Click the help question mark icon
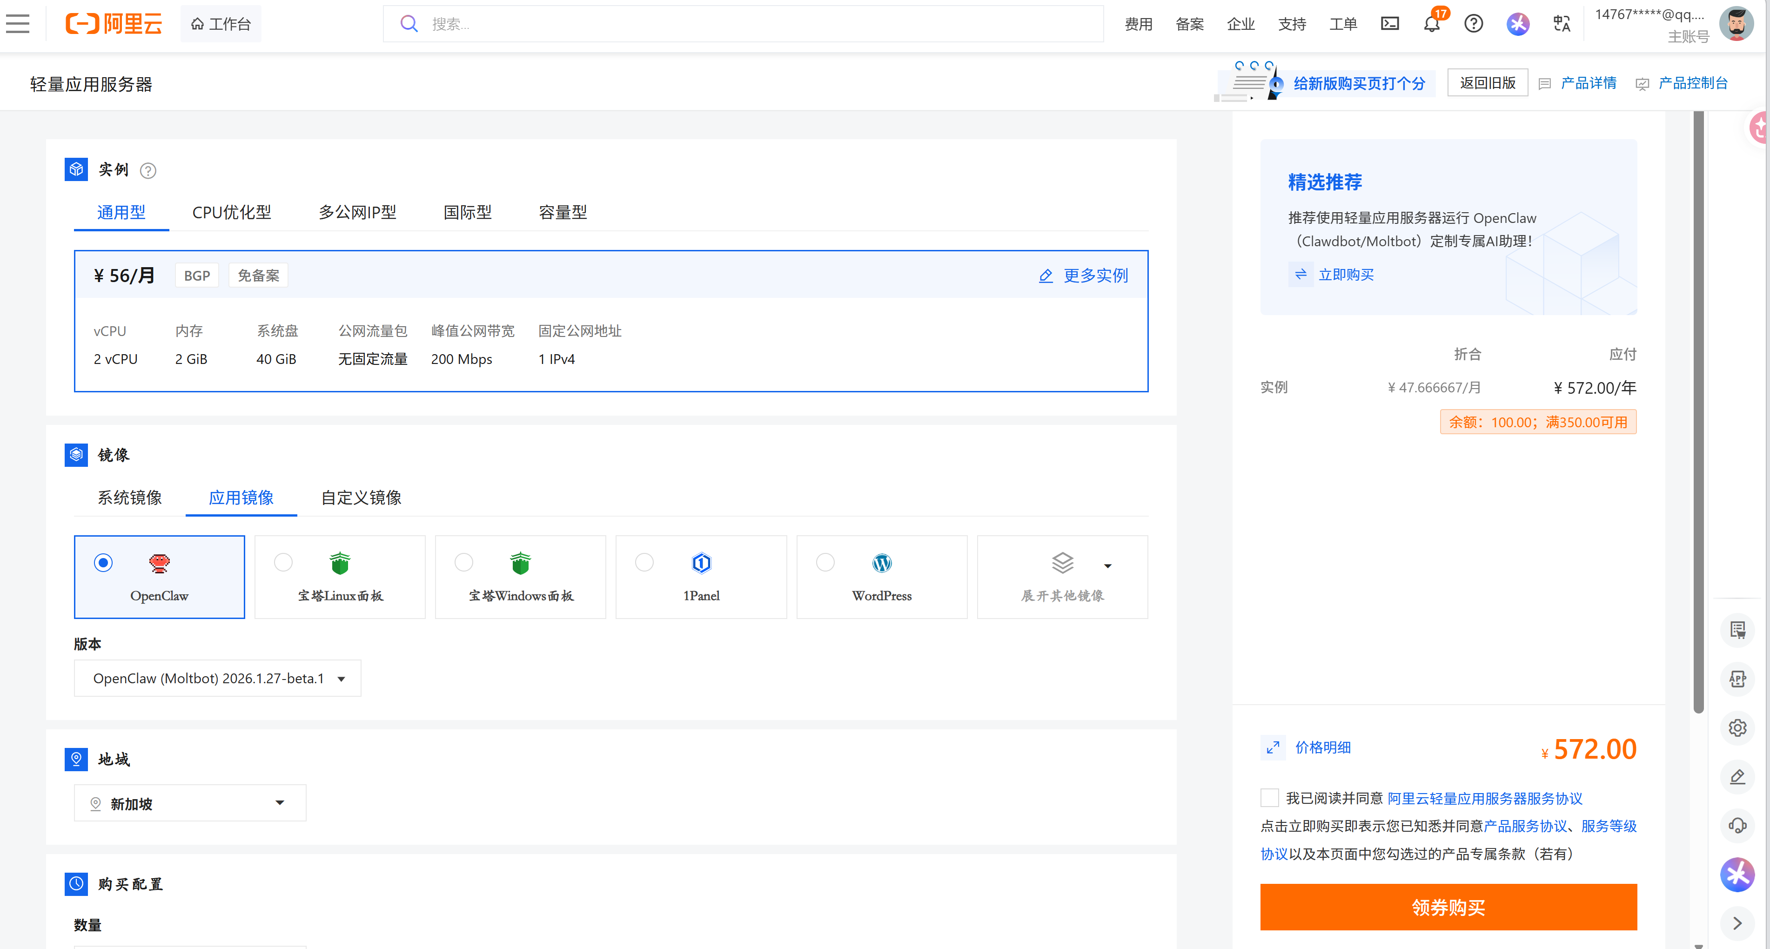Viewport: 1770px width, 949px height. pyautogui.click(x=1473, y=23)
